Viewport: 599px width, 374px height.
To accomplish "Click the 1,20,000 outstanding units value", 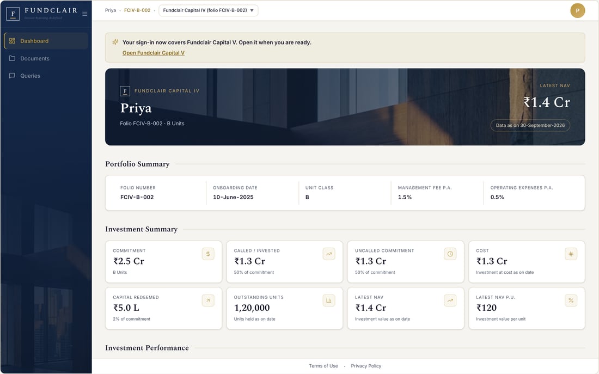I will (x=252, y=308).
